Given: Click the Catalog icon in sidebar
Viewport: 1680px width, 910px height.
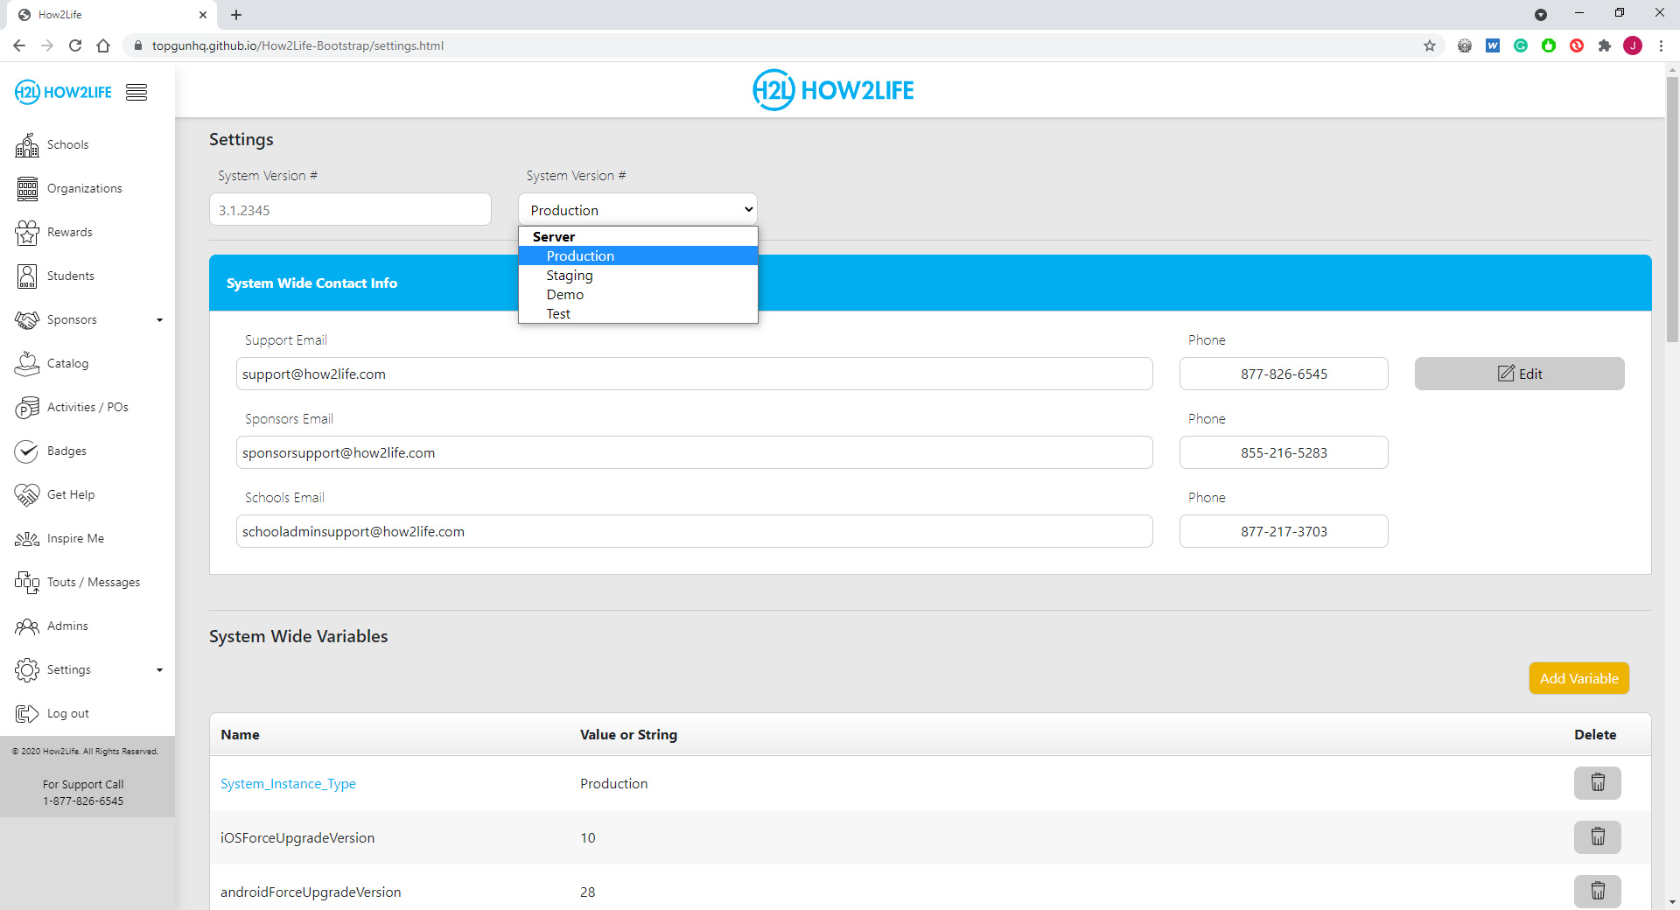Looking at the screenshot, I should point(27,364).
